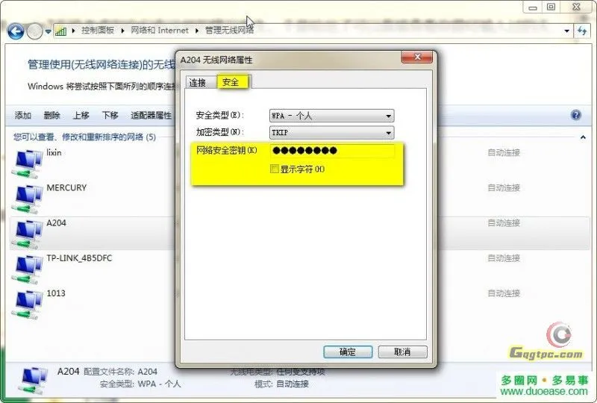Maximize the main window

[x=551, y=7]
